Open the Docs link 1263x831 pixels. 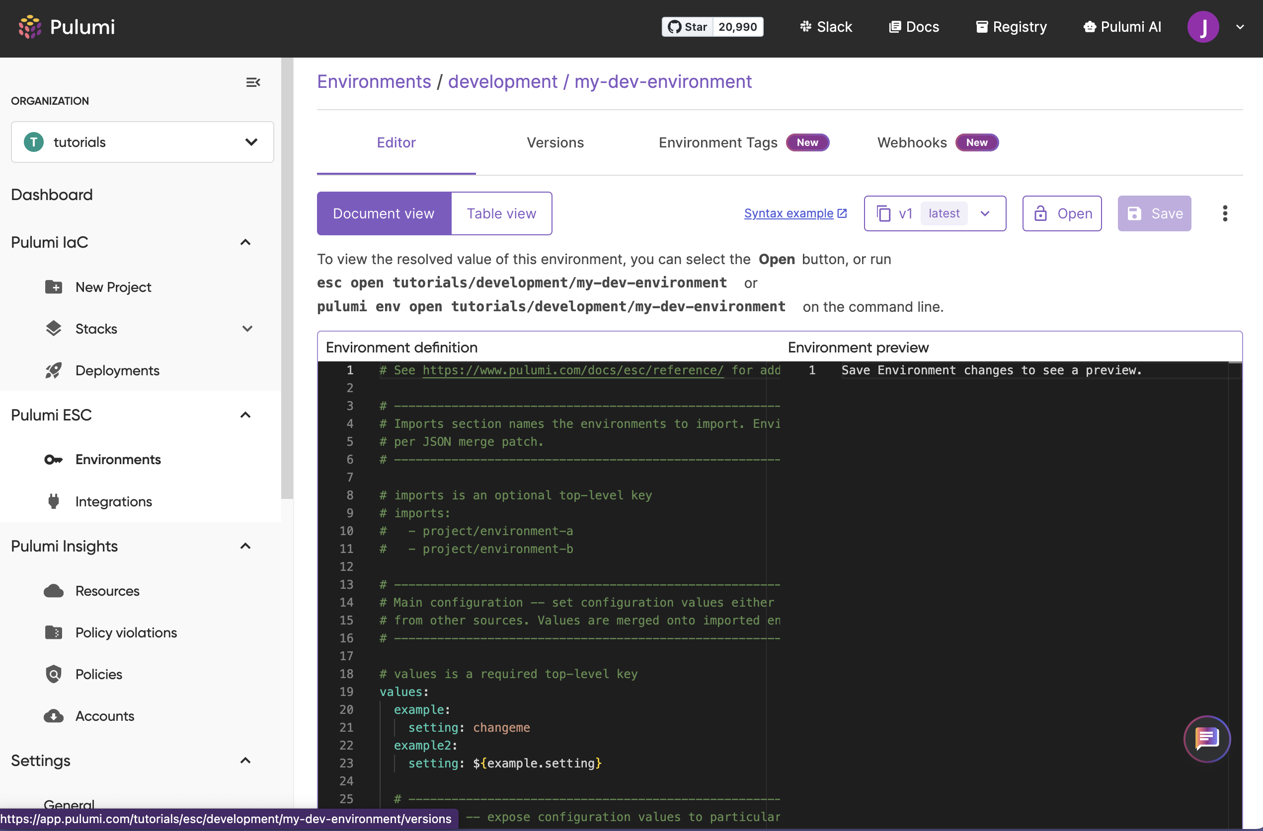pyautogui.click(x=914, y=26)
